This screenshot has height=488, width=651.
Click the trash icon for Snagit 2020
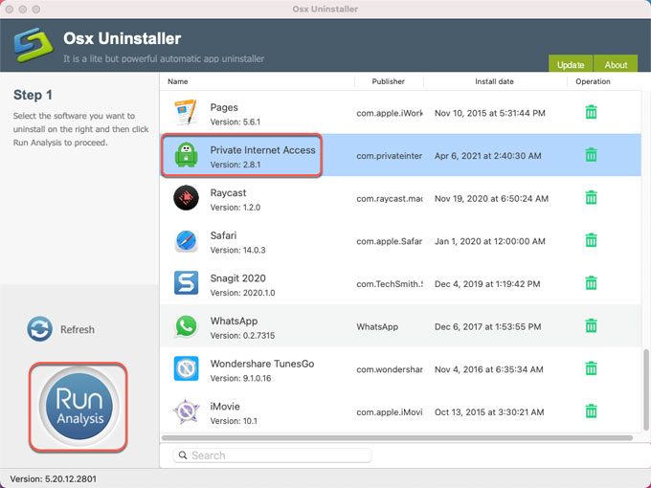click(x=592, y=283)
